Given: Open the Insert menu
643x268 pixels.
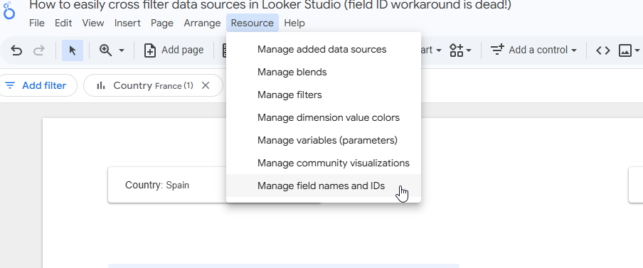Looking at the screenshot, I should pos(127,23).
